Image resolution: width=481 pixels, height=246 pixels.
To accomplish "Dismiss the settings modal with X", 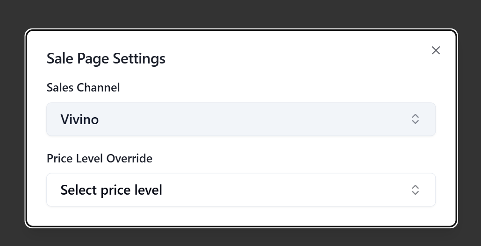I will 436,50.
